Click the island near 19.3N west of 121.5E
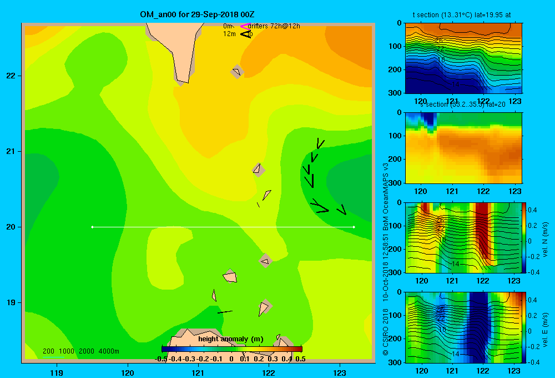Screen dimensions: 555x378 (230, 276)
